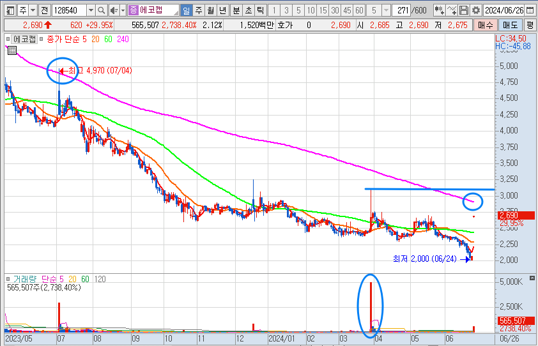Click the stock code field 128540
538x346 pixels.
[69, 10]
